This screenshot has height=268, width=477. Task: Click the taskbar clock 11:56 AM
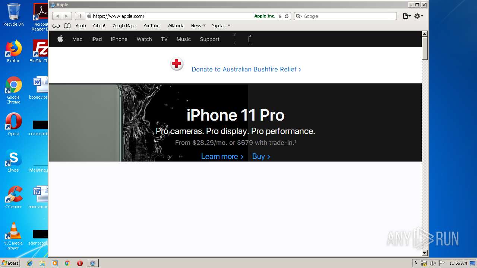pos(458,263)
